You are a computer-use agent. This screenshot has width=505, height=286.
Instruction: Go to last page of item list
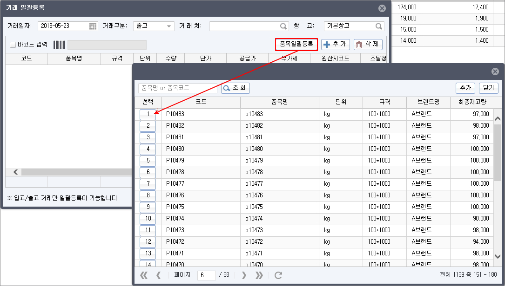(259, 275)
